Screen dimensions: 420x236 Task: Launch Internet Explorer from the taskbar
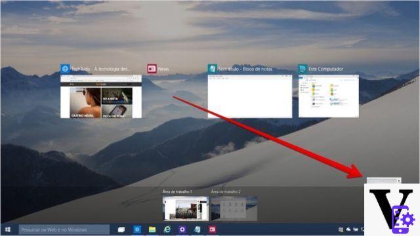pyautogui.click(x=167, y=229)
